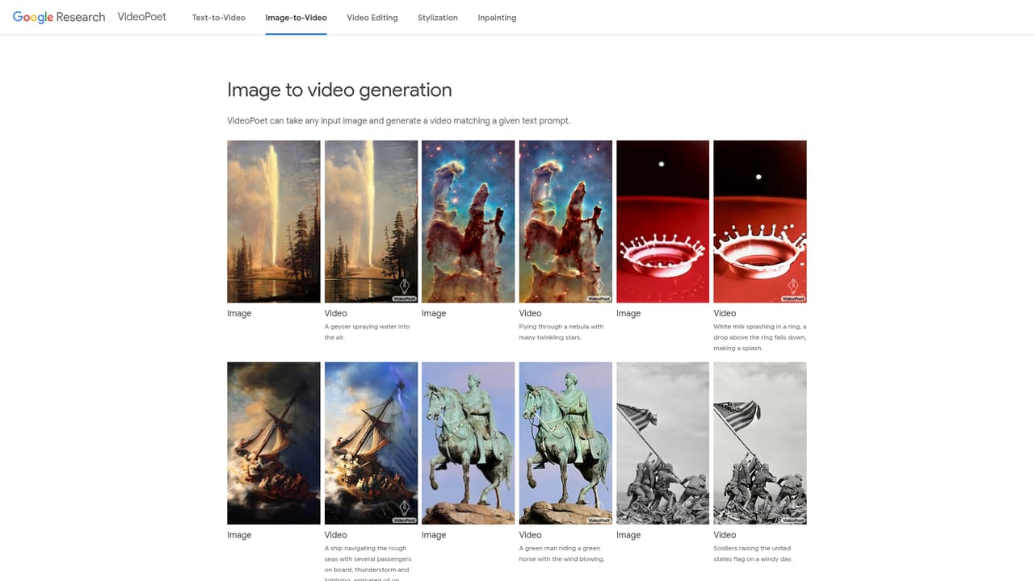
Task: Play the green man on horse video
Action: [565, 443]
